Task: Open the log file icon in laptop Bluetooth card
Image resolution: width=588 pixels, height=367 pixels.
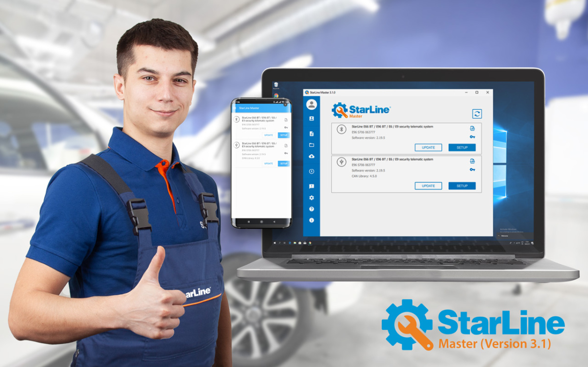Action: coord(472,128)
